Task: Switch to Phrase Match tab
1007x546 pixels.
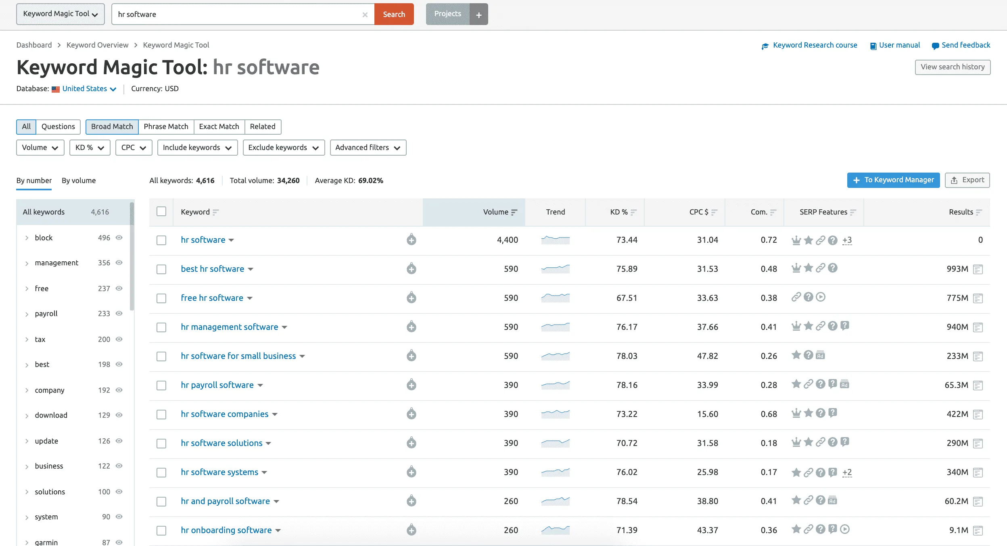Action: point(166,127)
